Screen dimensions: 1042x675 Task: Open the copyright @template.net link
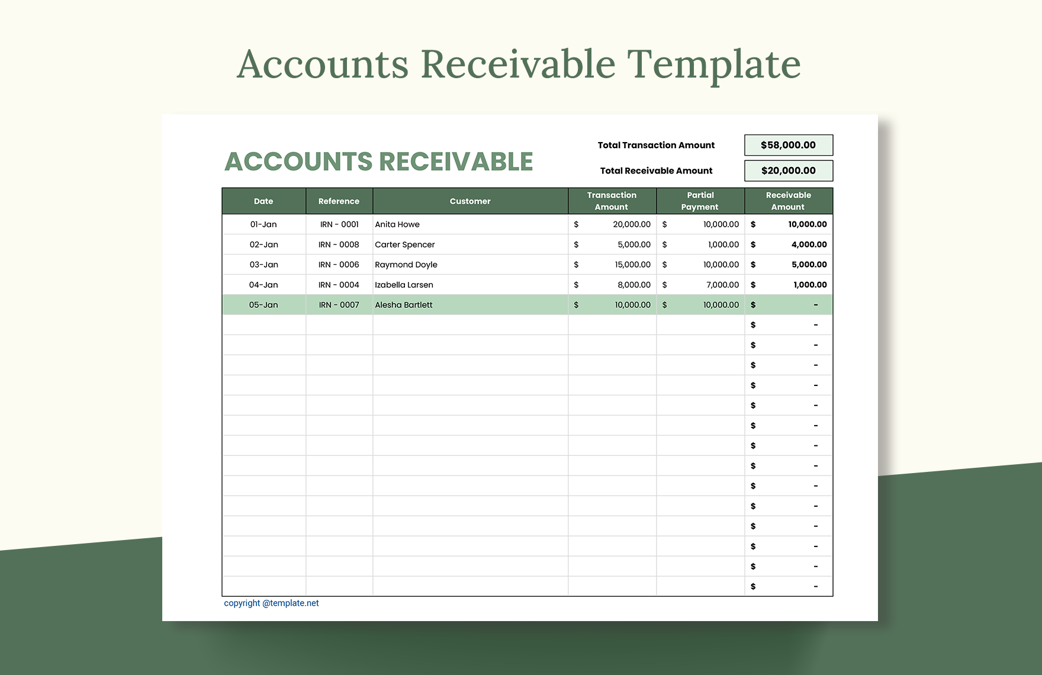click(x=270, y=603)
